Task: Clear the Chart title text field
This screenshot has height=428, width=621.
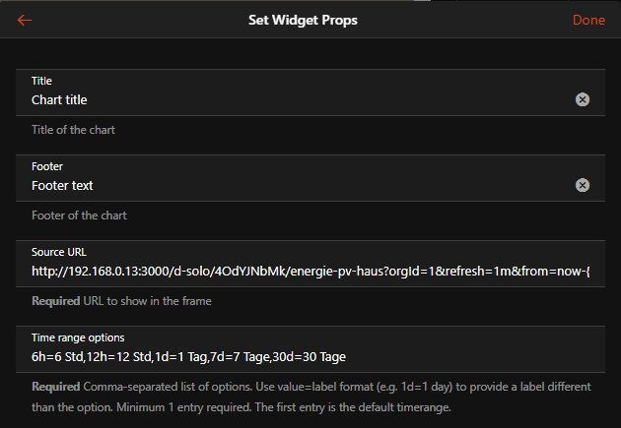Action: (x=583, y=99)
